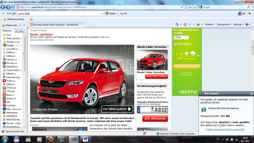Image resolution: width=254 pixels, height=143 pixels.
Task: Open a new blank tab
Action: tap(87, 25)
